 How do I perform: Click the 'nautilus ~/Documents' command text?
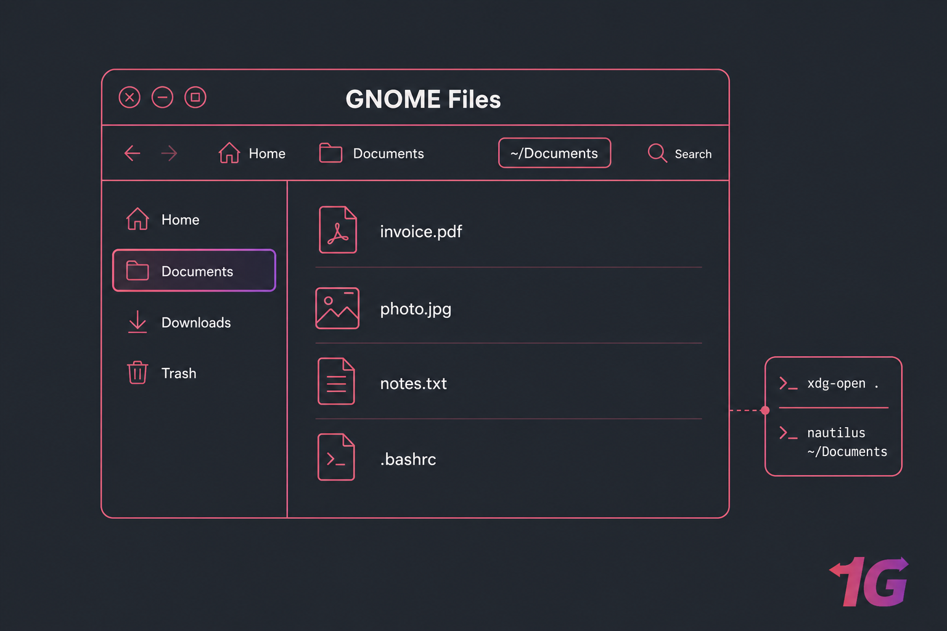tap(847, 442)
